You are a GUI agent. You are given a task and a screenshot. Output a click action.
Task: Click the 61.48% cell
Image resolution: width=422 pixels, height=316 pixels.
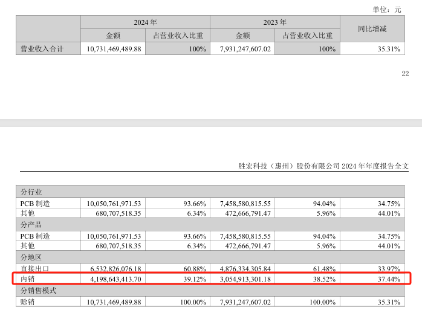tap(324, 269)
